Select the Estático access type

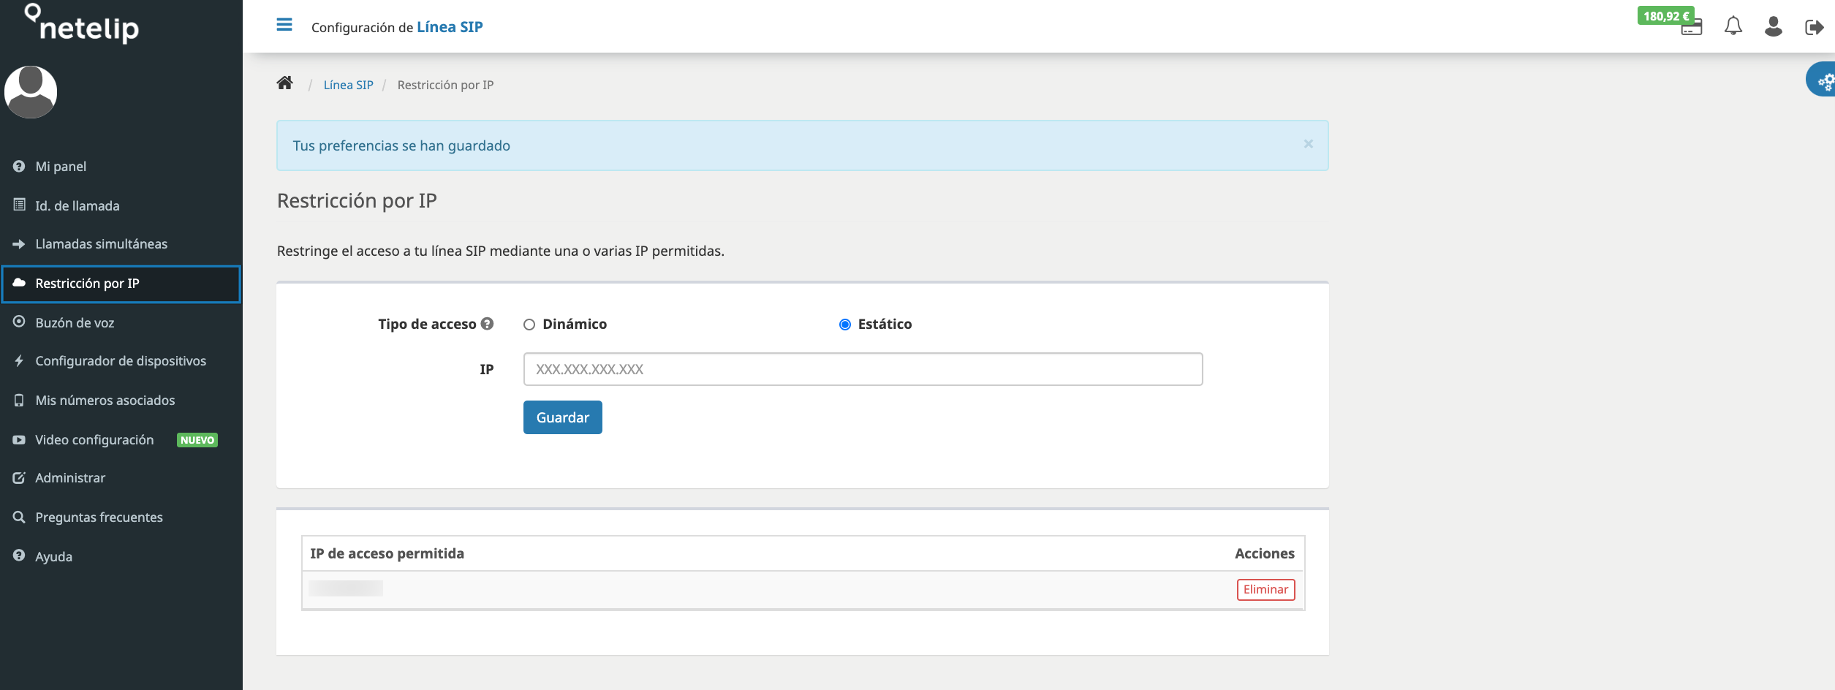tap(845, 324)
